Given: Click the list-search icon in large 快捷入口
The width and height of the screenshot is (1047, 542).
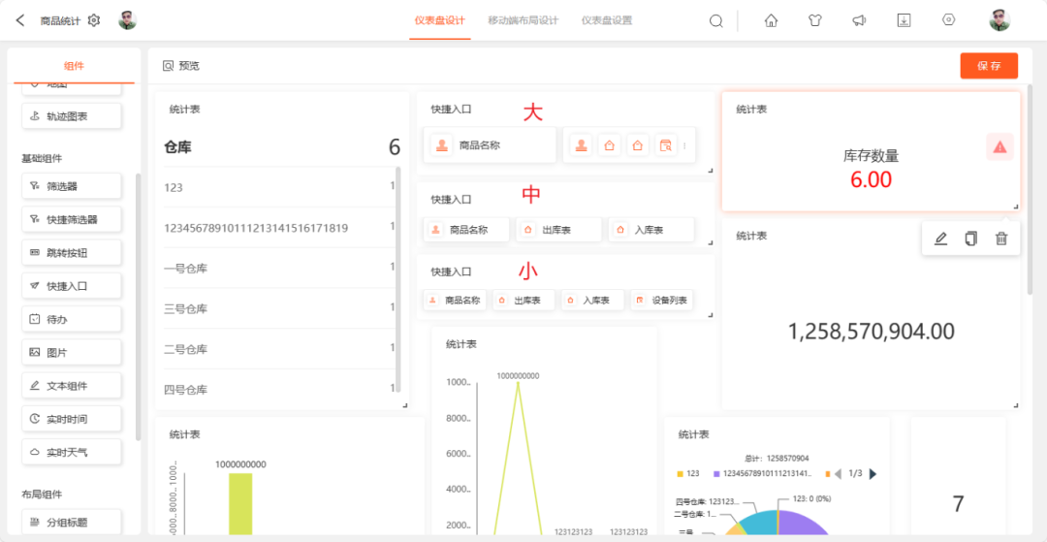Looking at the screenshot, I should point(665,144).
